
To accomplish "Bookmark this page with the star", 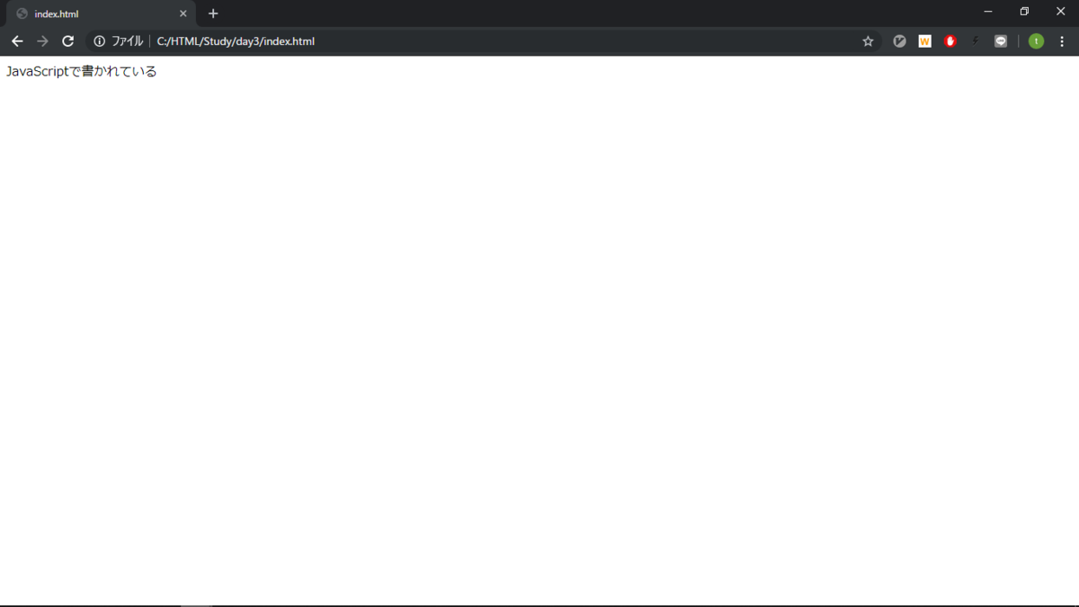I will pos(868,41).
